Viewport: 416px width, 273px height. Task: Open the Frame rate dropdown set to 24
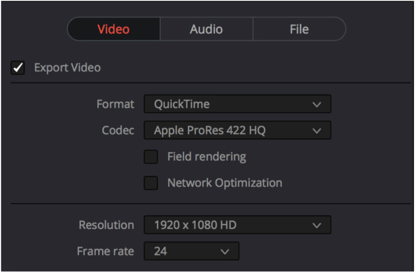tap(192, 251)
